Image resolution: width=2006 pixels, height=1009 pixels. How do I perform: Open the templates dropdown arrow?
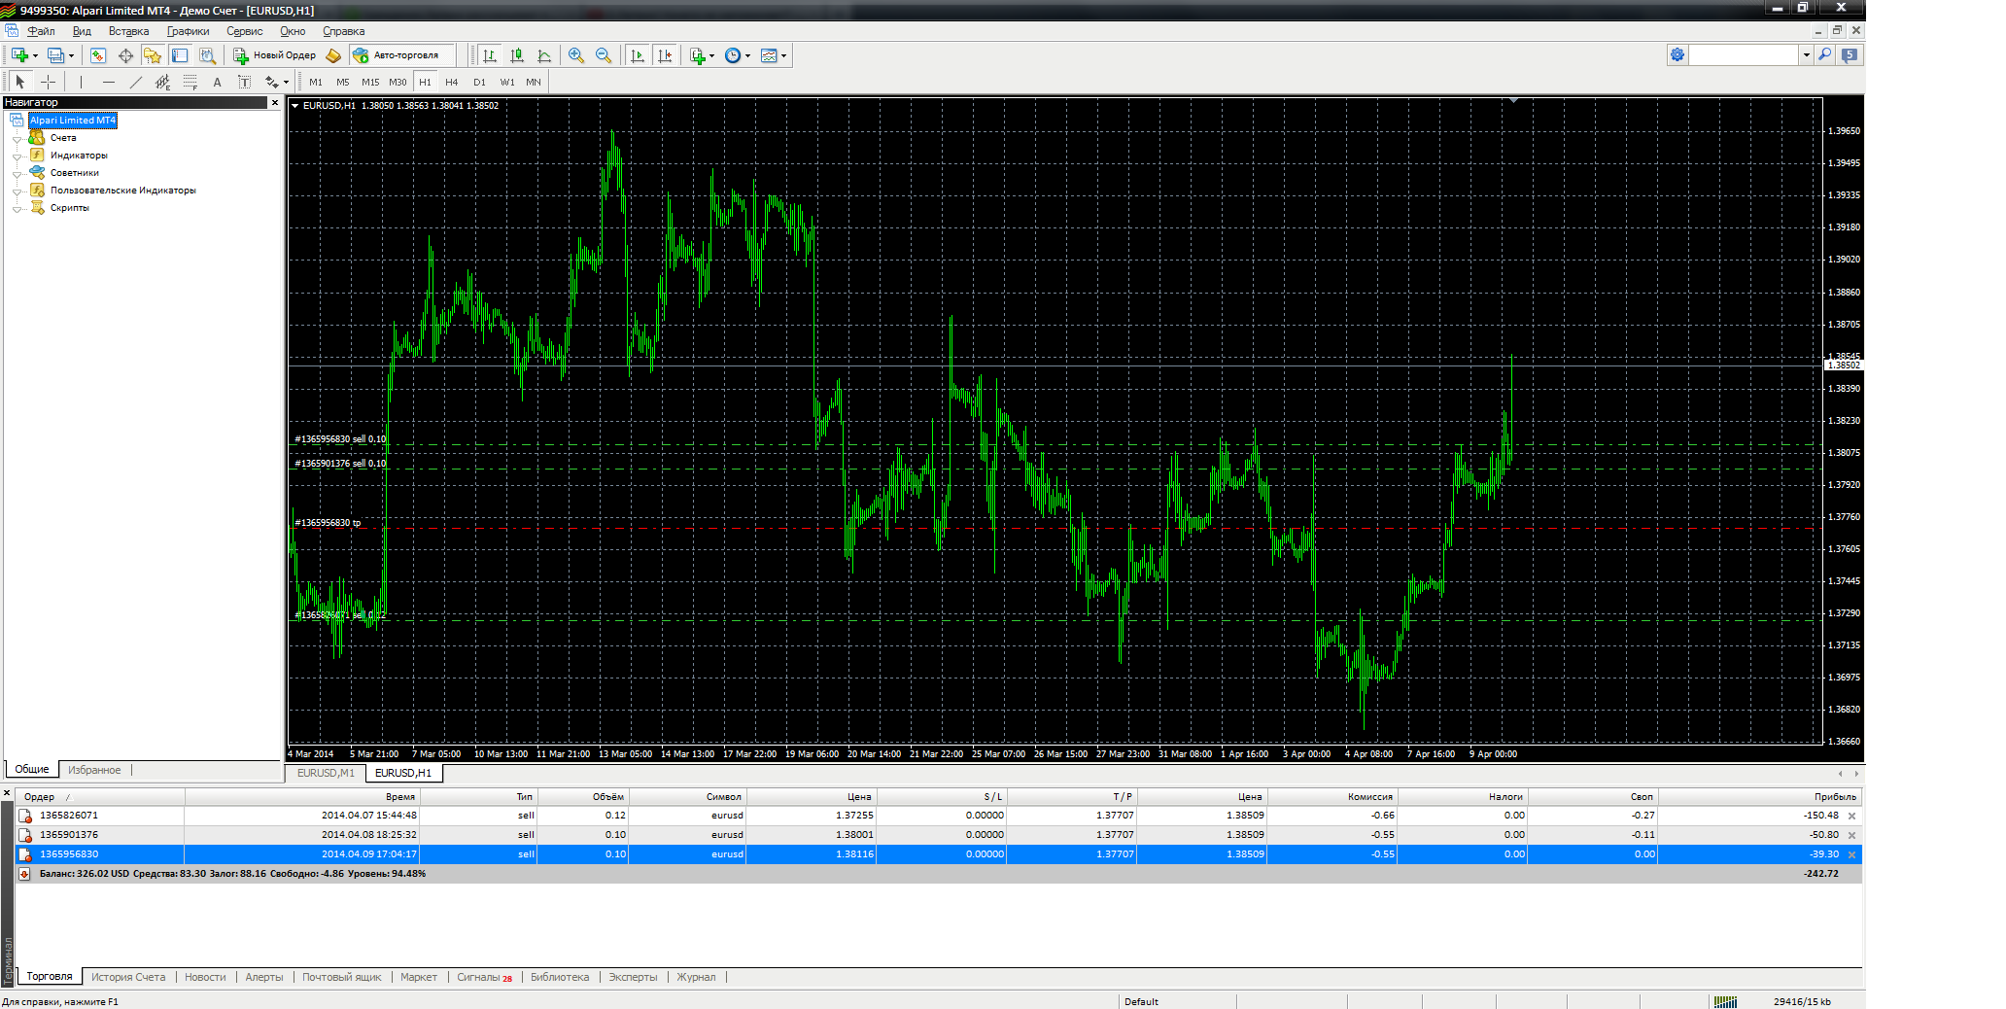pyautogui.click(x=783, y=55)
